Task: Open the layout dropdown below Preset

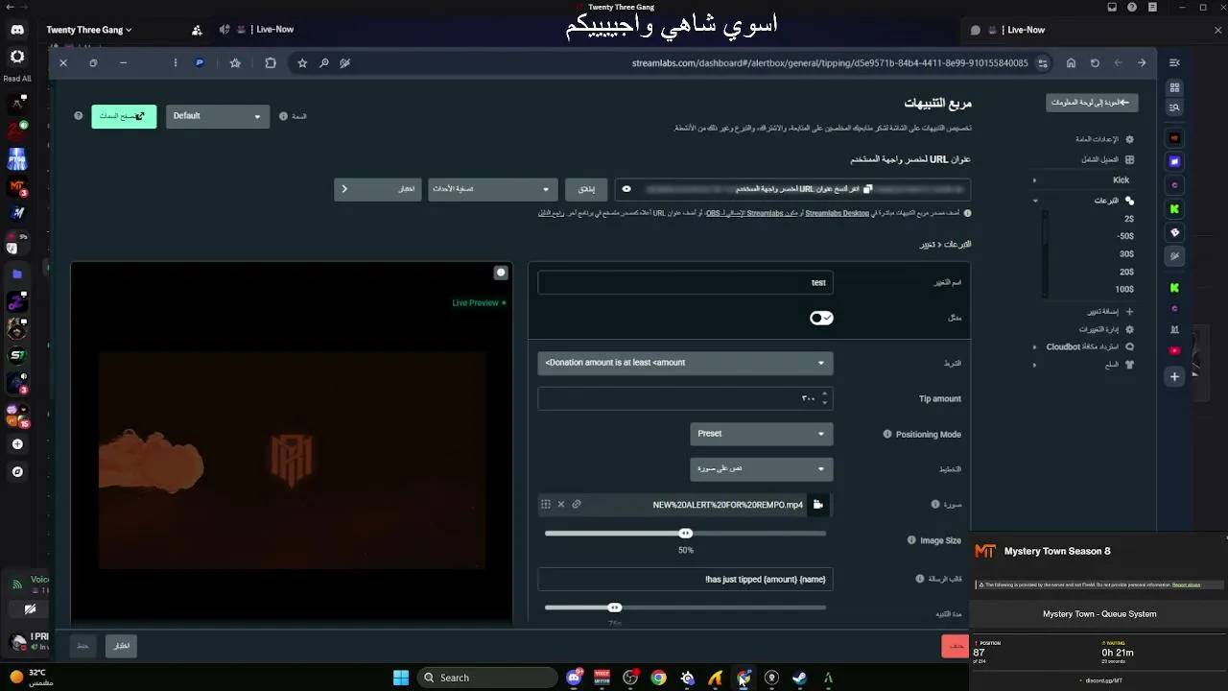Action: click(762, 469)
